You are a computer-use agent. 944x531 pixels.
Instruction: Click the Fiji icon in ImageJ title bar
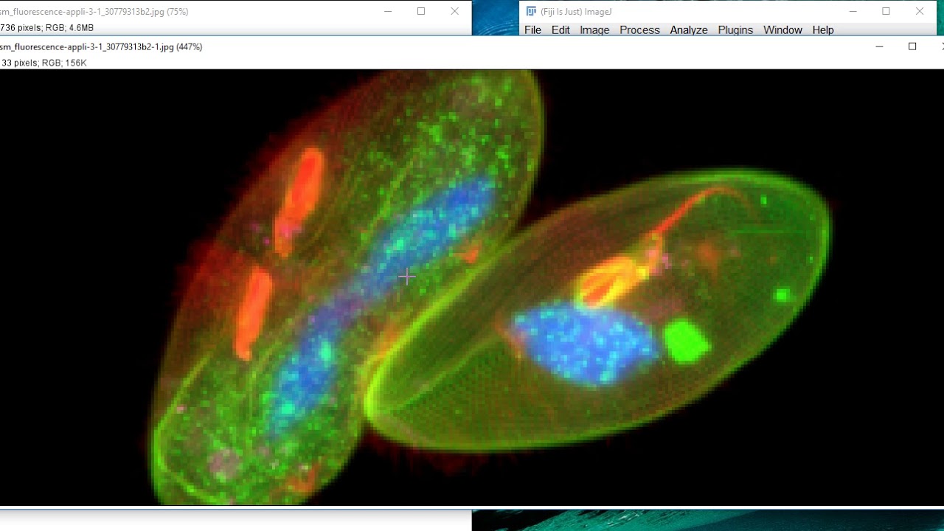click(531, 11)
